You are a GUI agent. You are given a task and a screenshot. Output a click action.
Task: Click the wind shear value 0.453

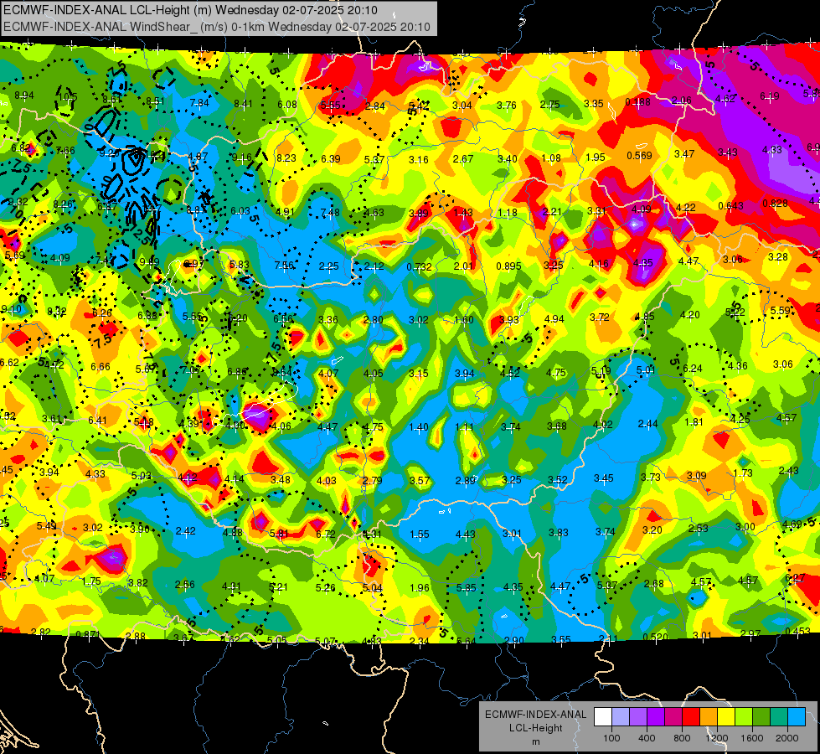pyautogui.click(x=797, y=631)
